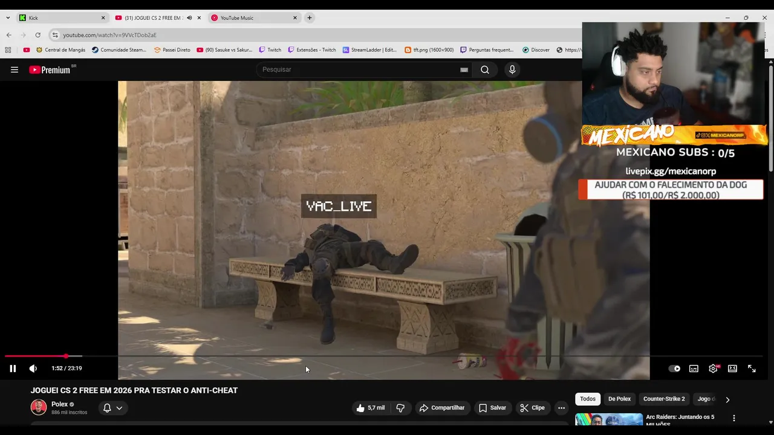
Task: Open Arc Raiders recommended video thumbnail
Action: coord(609,419)
